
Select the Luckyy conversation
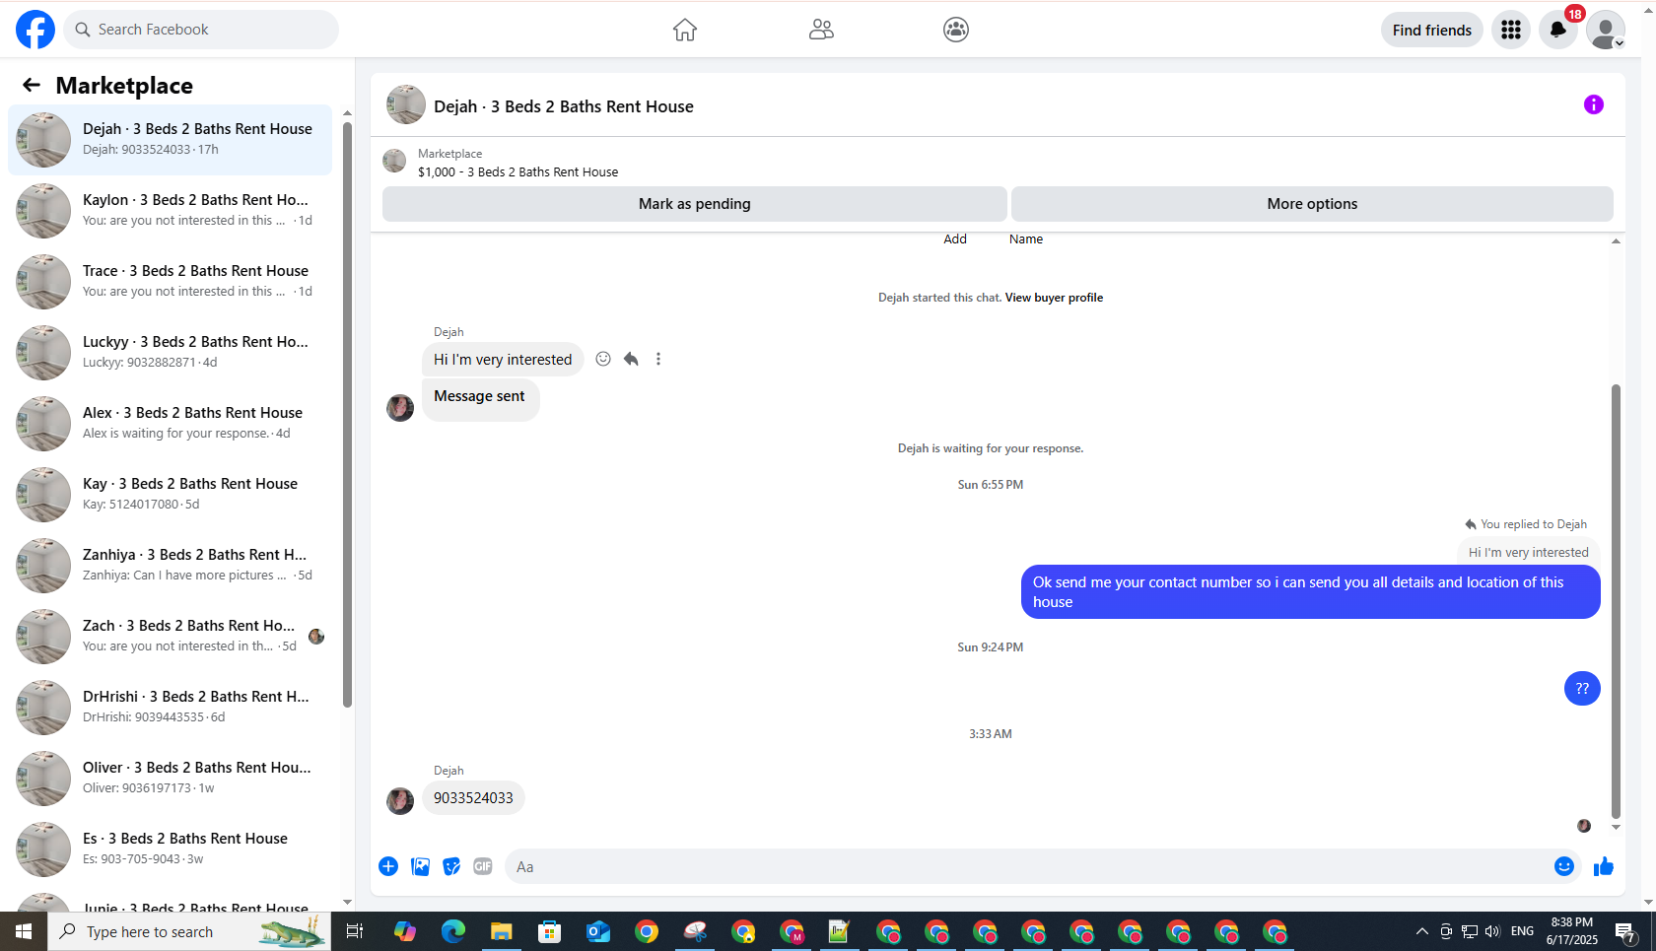coord(170,353)
